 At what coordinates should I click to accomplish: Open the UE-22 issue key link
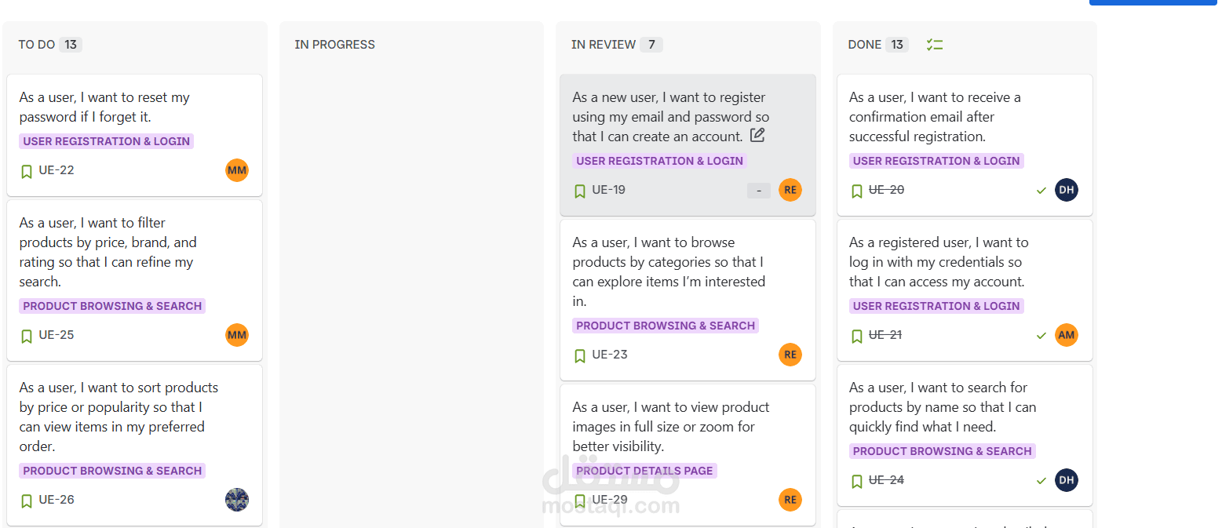(x=57, y=170)
